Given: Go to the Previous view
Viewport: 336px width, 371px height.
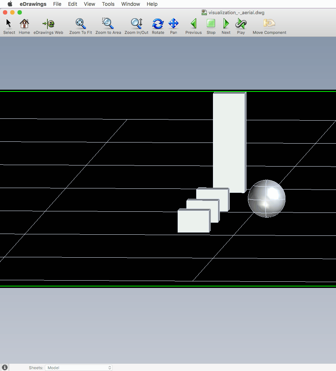Looking at the screenshot, I should 193,27.
